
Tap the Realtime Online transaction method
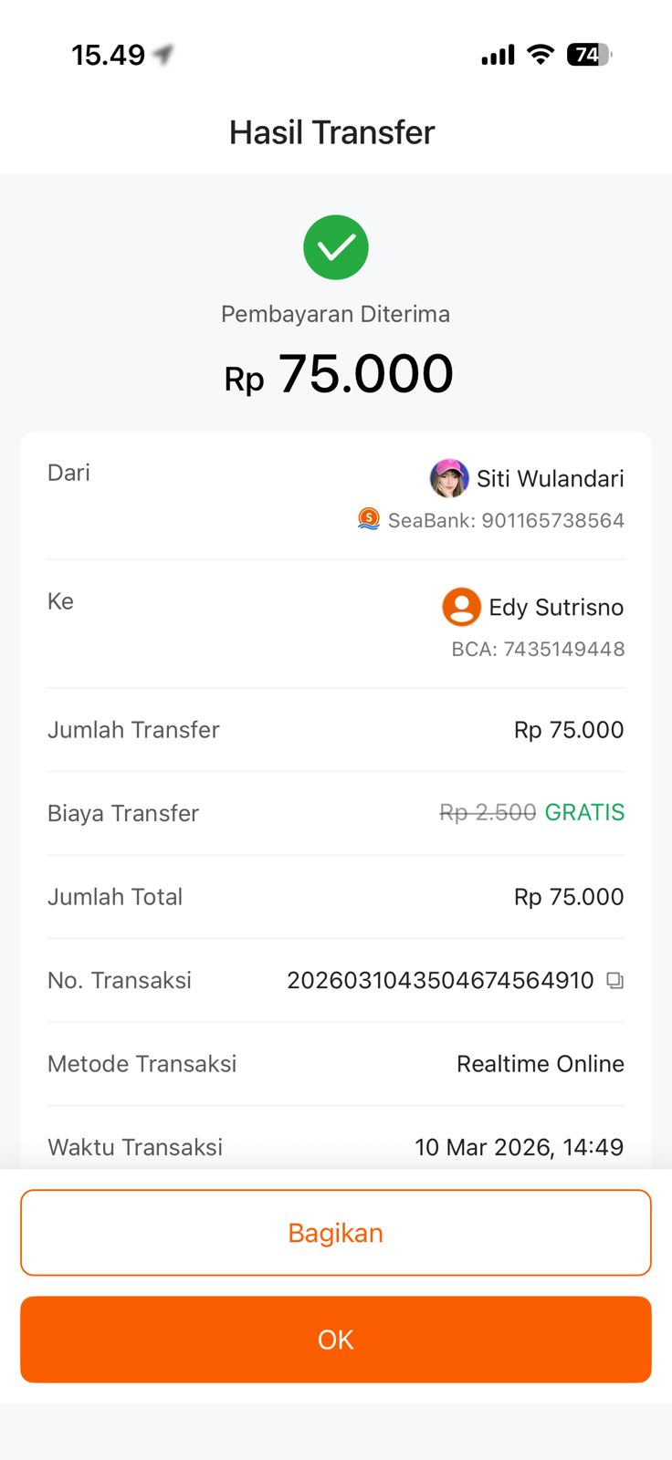(541, 1064)
